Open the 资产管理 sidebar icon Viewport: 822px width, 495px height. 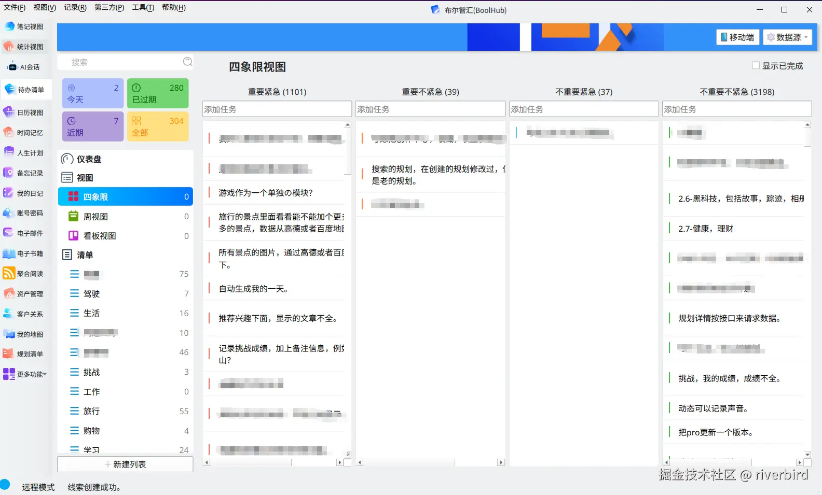coord(9,294)
